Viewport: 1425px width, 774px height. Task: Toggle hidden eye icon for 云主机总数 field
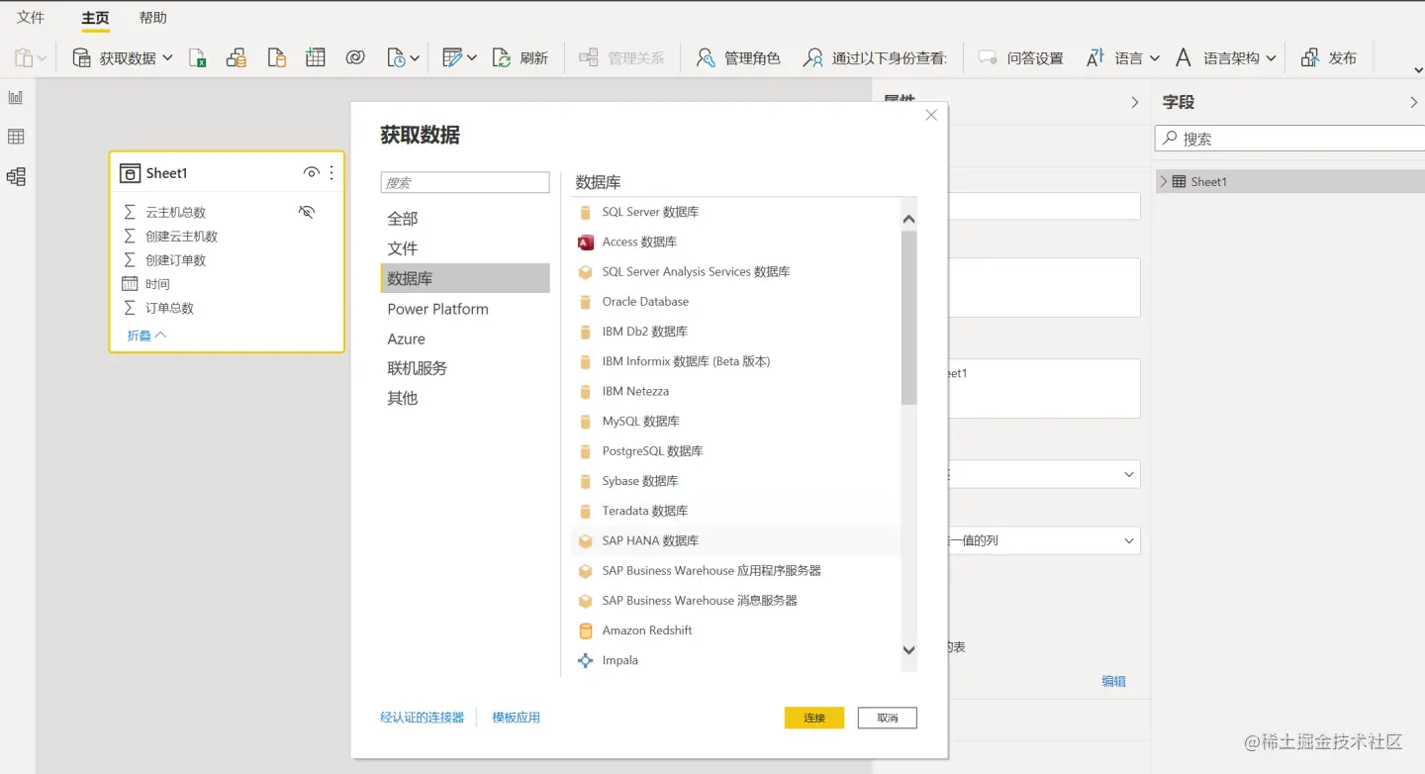click(307, 212)
